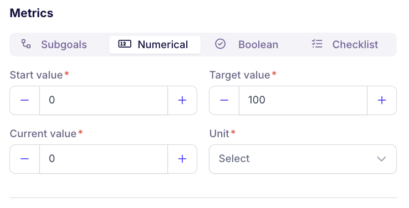Click the Numerical 12 icon
Screen dimensions: 409x208
(x=125, y=44)
